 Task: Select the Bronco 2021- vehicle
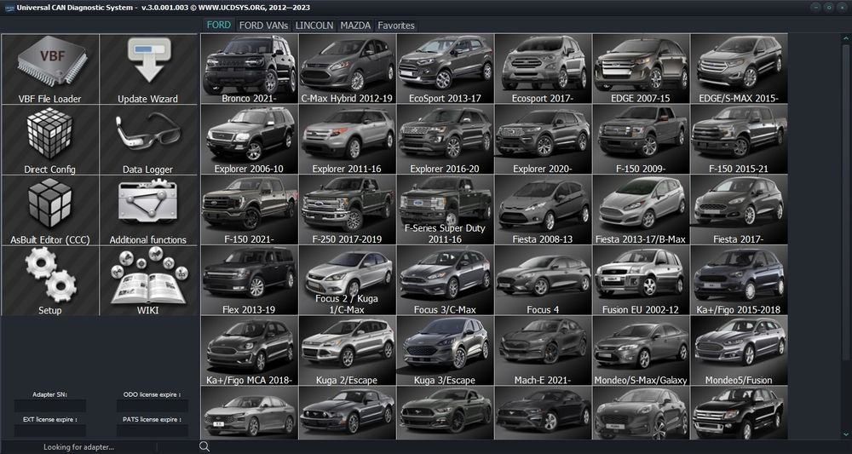click(250, 69)
